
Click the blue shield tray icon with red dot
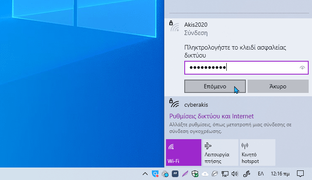point(155,174)
